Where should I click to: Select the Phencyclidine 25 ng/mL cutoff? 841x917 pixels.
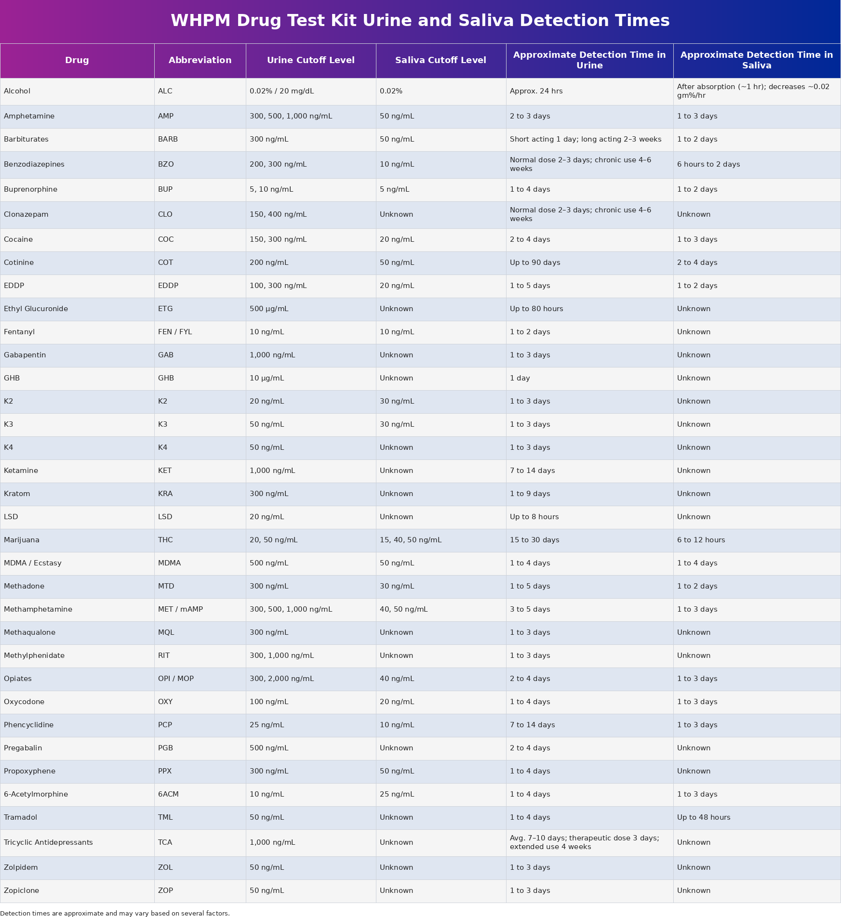267,725
